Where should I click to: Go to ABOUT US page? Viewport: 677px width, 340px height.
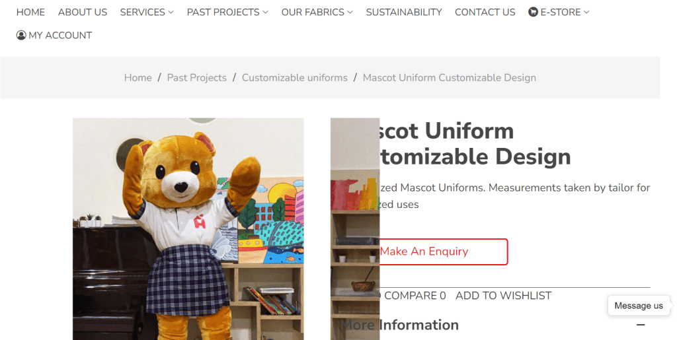[x=83, y=12]
